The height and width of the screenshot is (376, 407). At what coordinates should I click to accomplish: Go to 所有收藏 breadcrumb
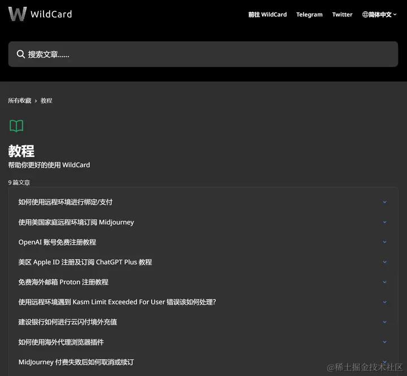[x=19, y=100]
